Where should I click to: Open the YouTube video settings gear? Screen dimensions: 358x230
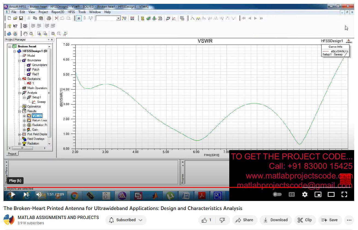point(305,194)
